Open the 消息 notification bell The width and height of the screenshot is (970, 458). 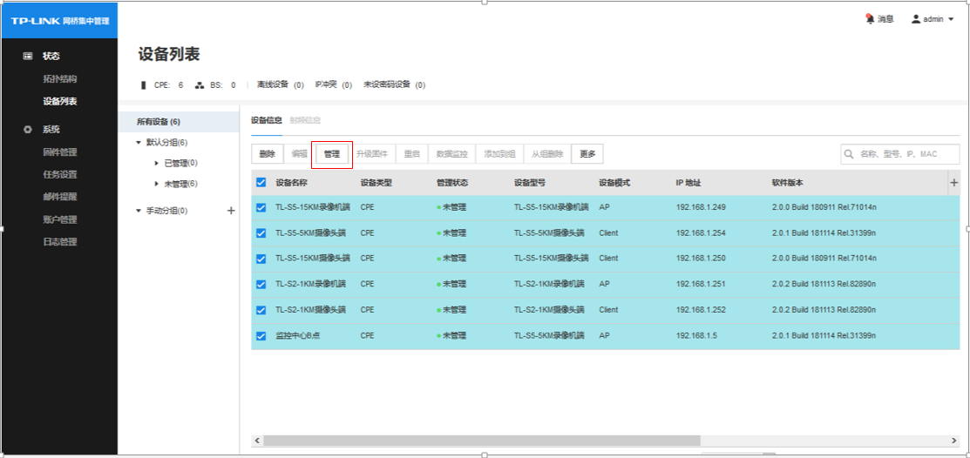point(870,19)
